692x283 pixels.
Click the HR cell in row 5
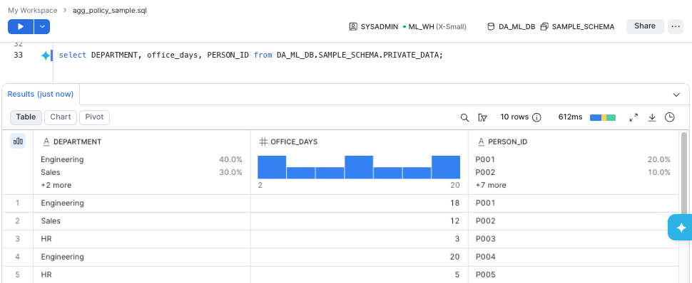click(x=142, y=274)
